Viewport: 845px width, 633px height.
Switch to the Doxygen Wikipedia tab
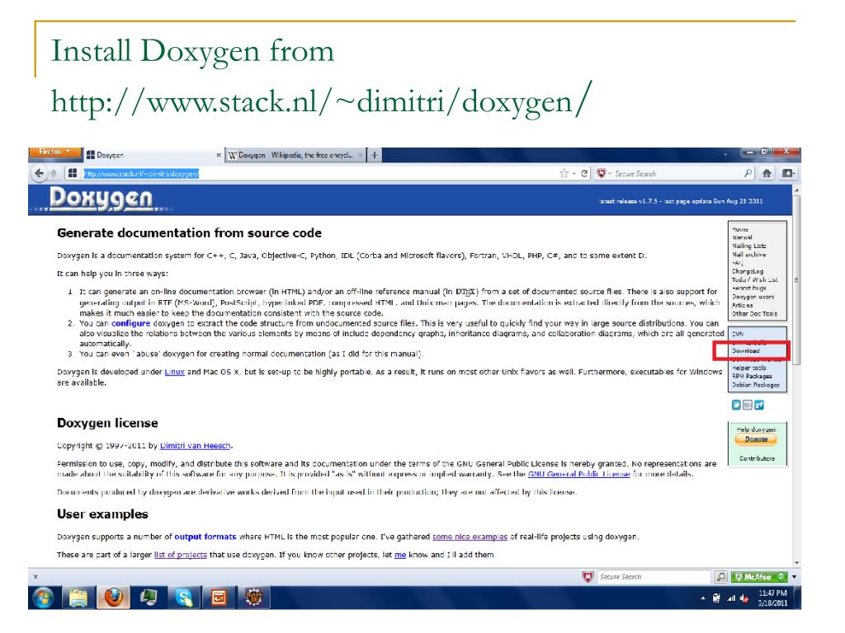coord(295,155)
